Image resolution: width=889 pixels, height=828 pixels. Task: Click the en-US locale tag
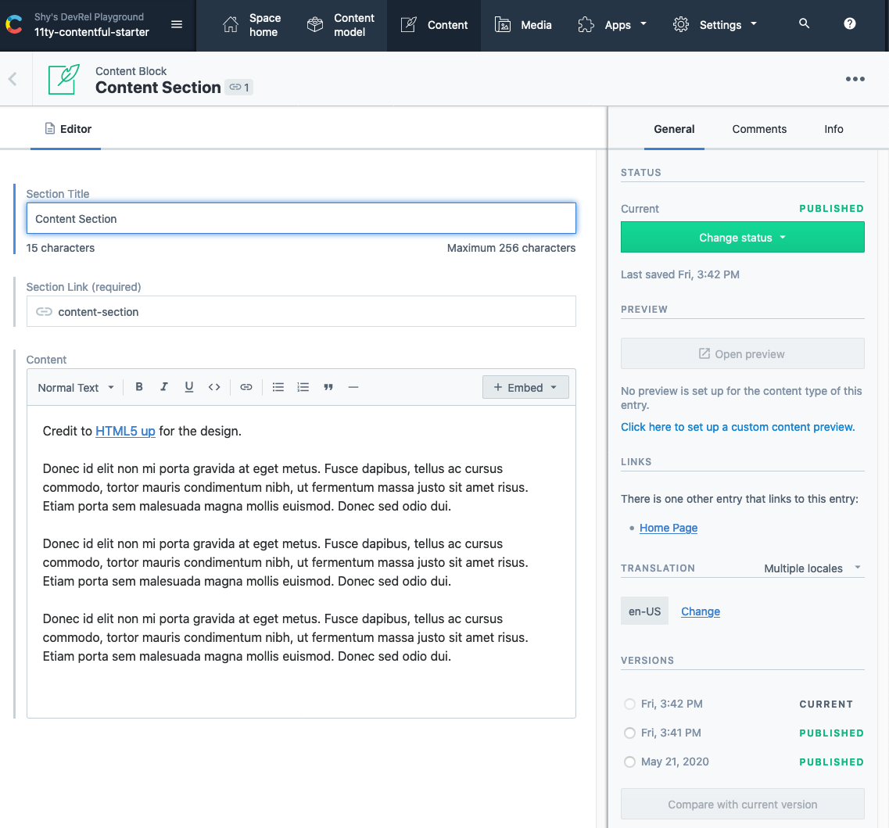[644, 611]
